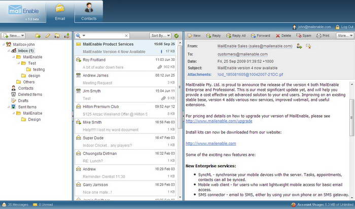Click the rename folder pencil icon
The height and width of the screenshot is (209, 355).
point(48,36)
